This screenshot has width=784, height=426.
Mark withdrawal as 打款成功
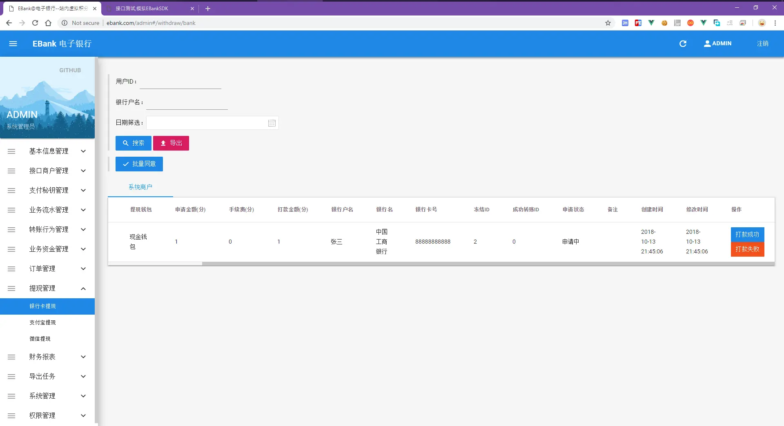(x=747, y=235)
